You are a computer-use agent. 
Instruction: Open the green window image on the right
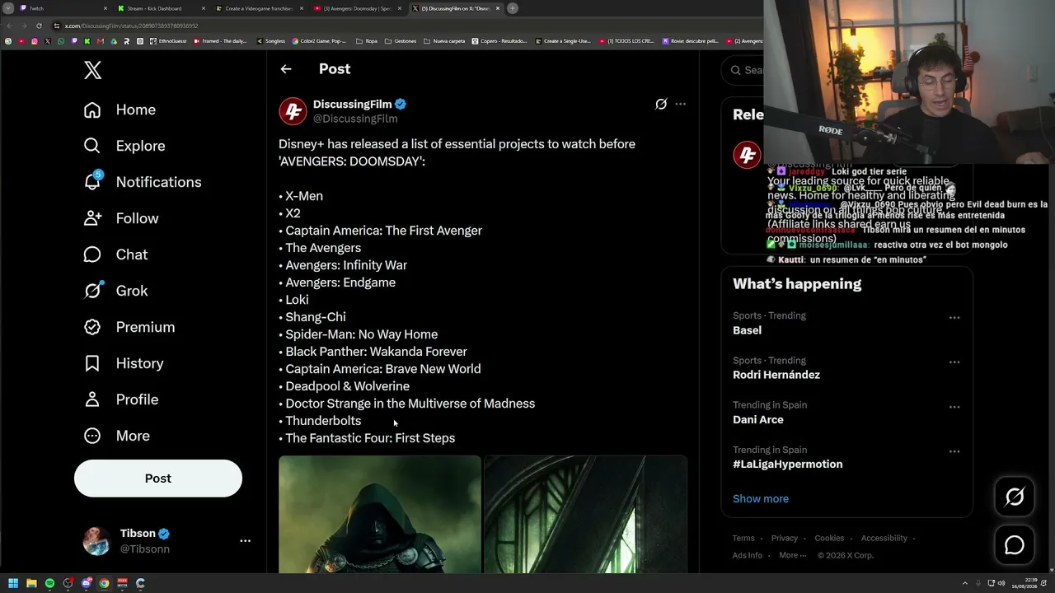tap(585, 514)
